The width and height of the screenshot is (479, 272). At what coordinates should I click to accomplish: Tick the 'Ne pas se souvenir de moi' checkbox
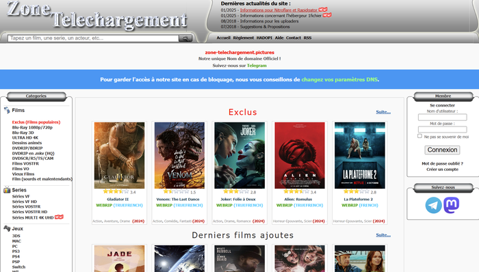(x=419, y=136)
